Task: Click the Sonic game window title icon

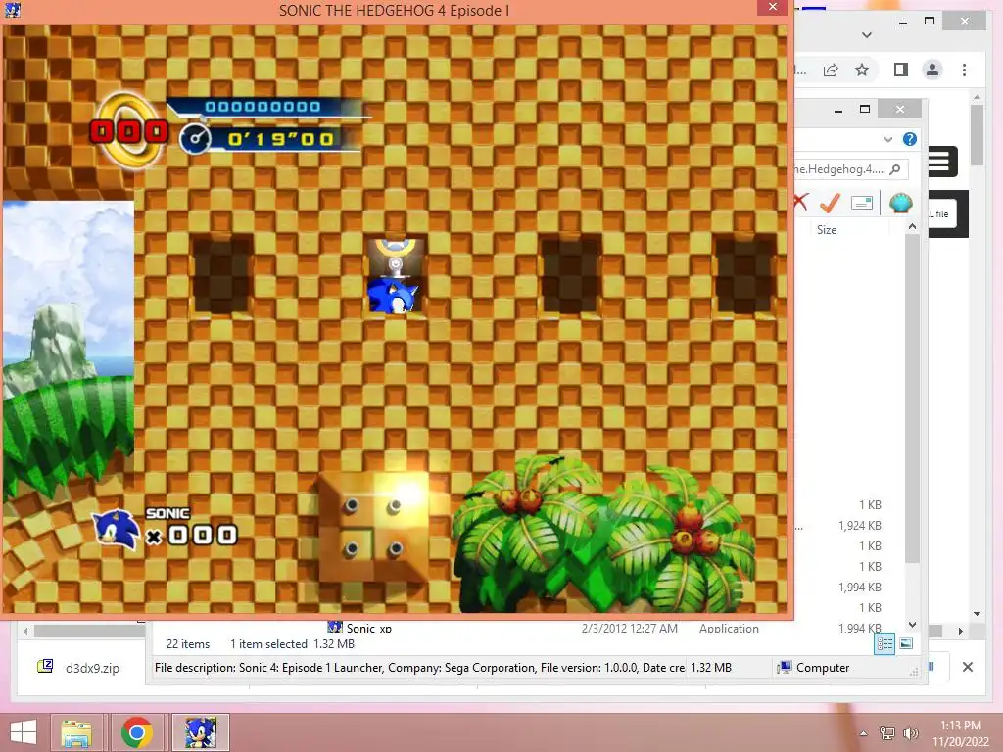Action: click(12, 10)
